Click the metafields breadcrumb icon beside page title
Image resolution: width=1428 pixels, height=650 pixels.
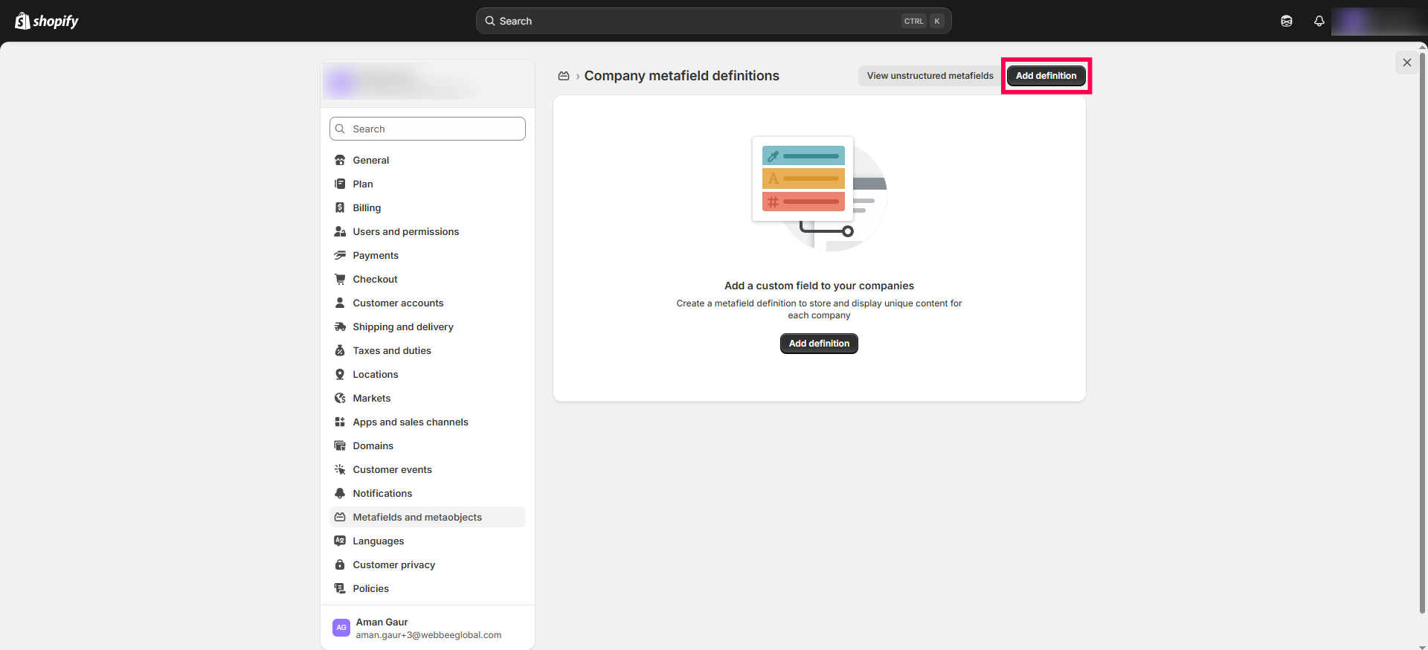[x=564, y=76]
